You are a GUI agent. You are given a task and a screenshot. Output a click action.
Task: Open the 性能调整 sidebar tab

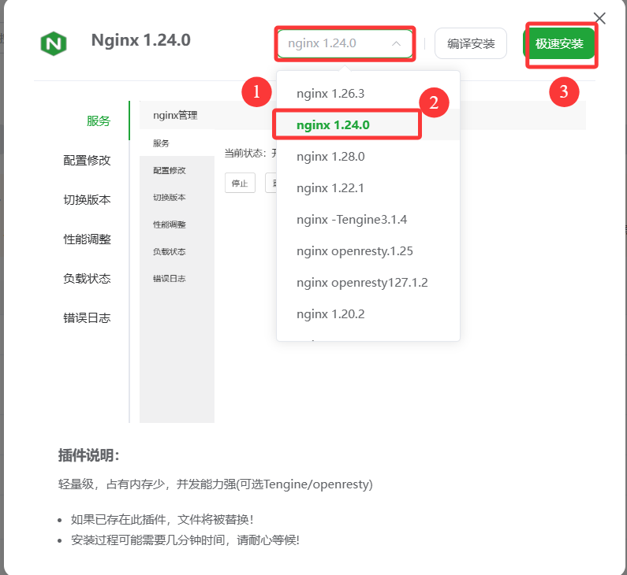pyautogui.click(x=87, y=239)
